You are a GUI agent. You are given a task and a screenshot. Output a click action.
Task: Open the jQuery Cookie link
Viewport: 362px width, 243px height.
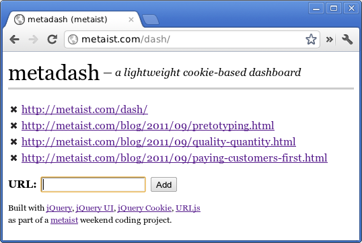[x=145, y=208]
